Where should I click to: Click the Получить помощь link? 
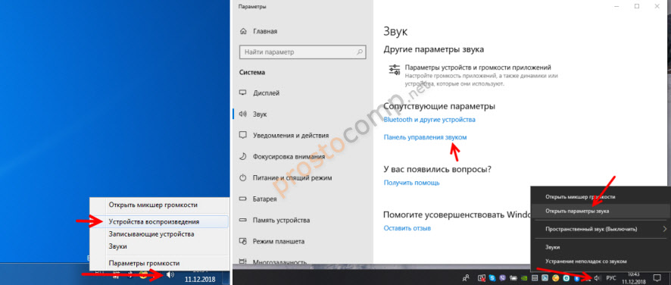click(412, 183)
